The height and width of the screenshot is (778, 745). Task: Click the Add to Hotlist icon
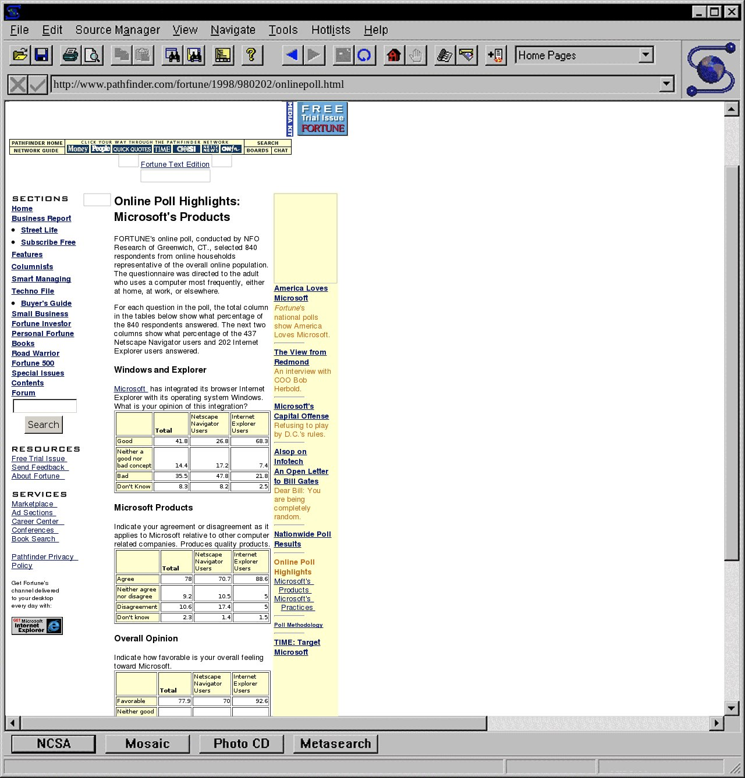[496, 55]
